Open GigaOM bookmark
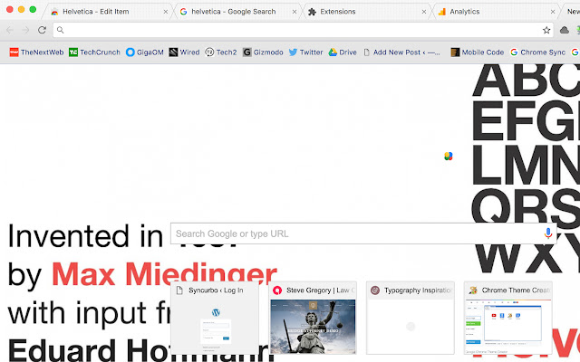This screenshot has width=580, height=362. 145,52
